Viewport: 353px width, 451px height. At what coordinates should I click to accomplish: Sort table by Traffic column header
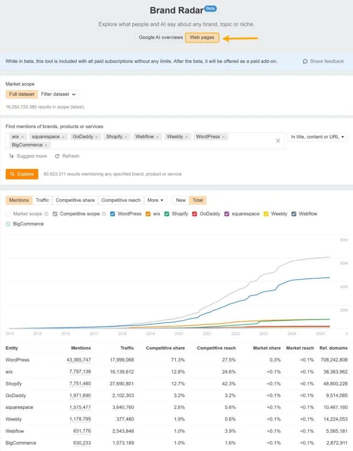[x=127, y=348]
